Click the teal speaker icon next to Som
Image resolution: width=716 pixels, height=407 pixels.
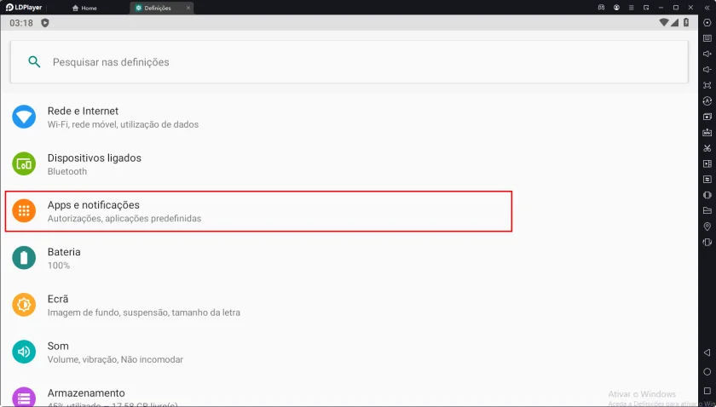pyautogui.click(x=24, y=353)
